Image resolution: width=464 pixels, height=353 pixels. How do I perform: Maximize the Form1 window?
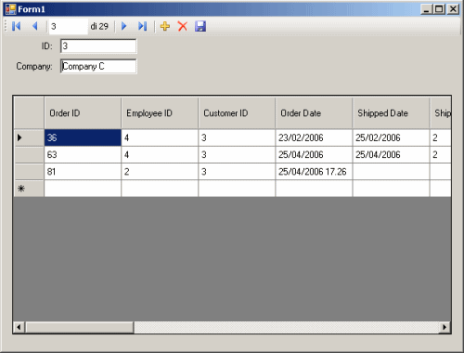tap(439, 9)
